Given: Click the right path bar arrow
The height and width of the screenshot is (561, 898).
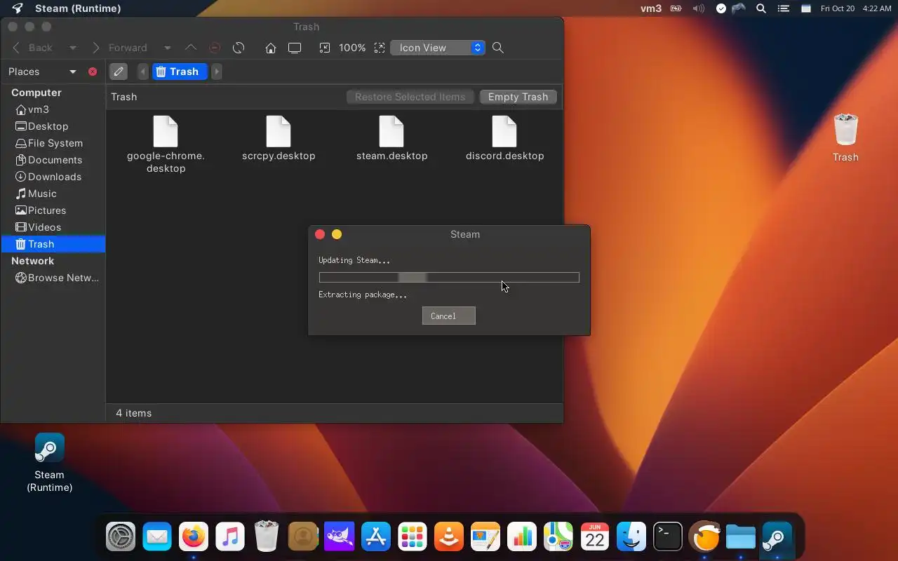Looking at the screenshot, I should 217,72.
